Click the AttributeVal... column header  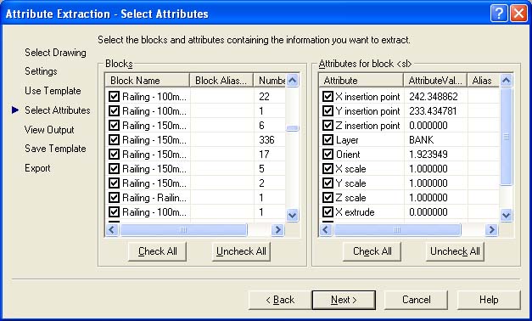(x=435, y=81)
